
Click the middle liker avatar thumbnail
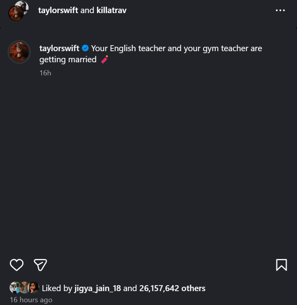click(x=24, y=288)
